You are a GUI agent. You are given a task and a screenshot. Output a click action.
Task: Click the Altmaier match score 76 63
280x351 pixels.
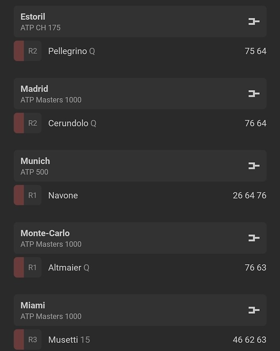(255, 268)
